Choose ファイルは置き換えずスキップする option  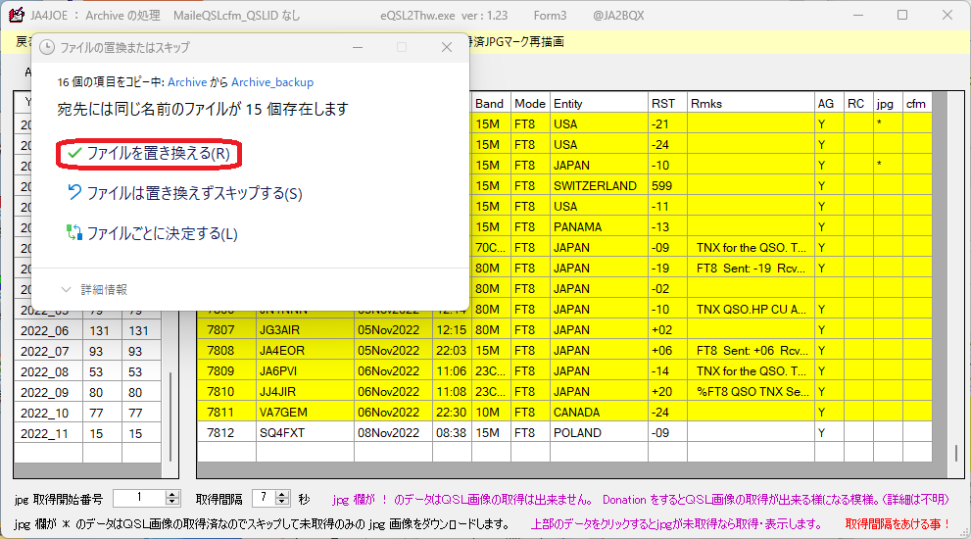coord(194,193)
